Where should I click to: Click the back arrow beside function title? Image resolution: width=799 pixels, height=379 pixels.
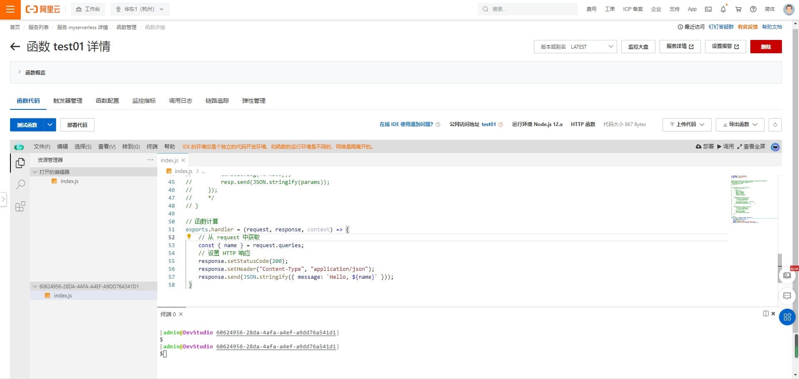(x=15, y=47)
